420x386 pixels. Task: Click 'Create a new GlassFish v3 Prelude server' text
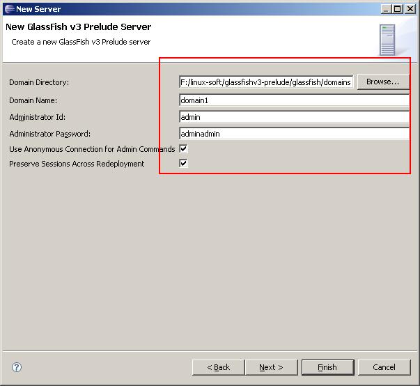tap(81, 42)
